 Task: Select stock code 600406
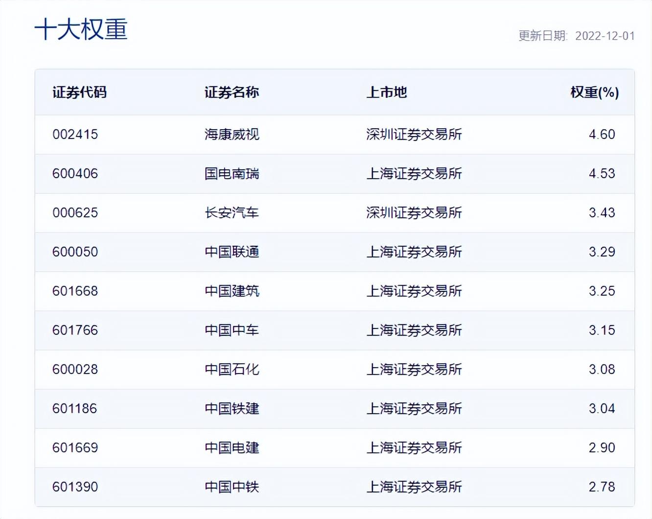pyautogui.click(x=75, y=173)
